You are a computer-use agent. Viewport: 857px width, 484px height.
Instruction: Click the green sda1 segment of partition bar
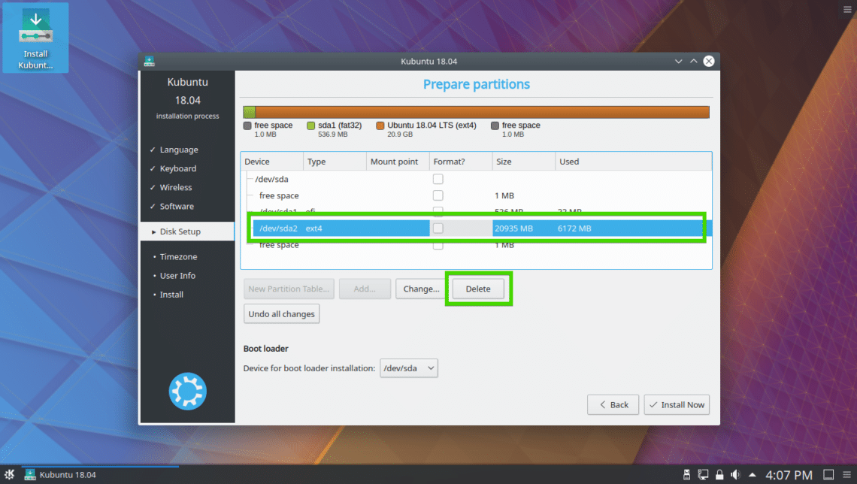250,112
